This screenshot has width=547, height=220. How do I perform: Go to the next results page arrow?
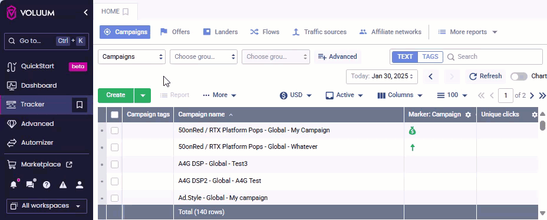tap(532, 95)
